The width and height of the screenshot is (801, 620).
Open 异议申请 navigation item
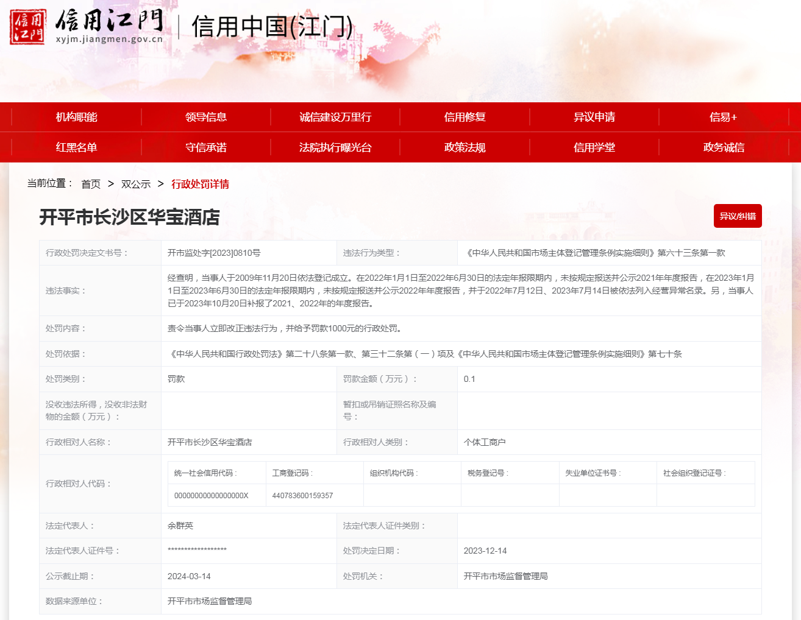click(x=594, y=117)
